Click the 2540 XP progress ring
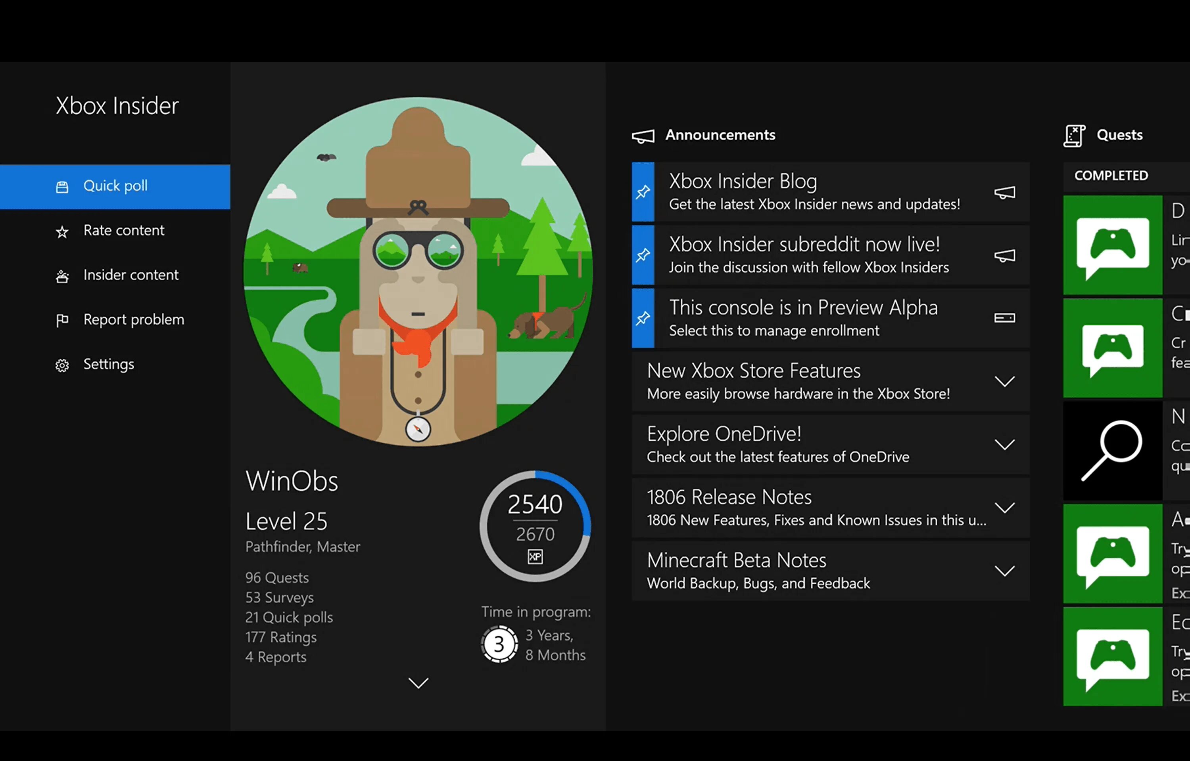Image resolution: width=1190 pixels, height=761 pixels. tap(535, 526)
